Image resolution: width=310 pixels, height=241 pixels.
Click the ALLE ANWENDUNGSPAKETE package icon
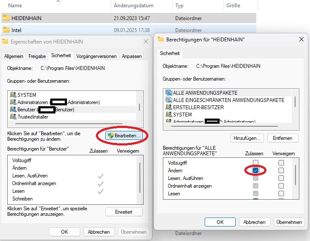(x=168, y=93)
